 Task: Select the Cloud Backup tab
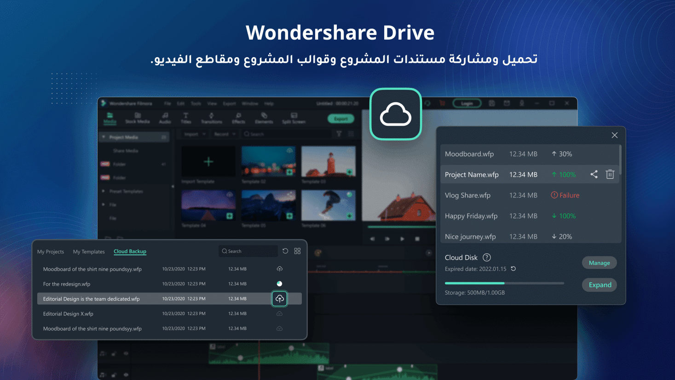coord(130,251)
